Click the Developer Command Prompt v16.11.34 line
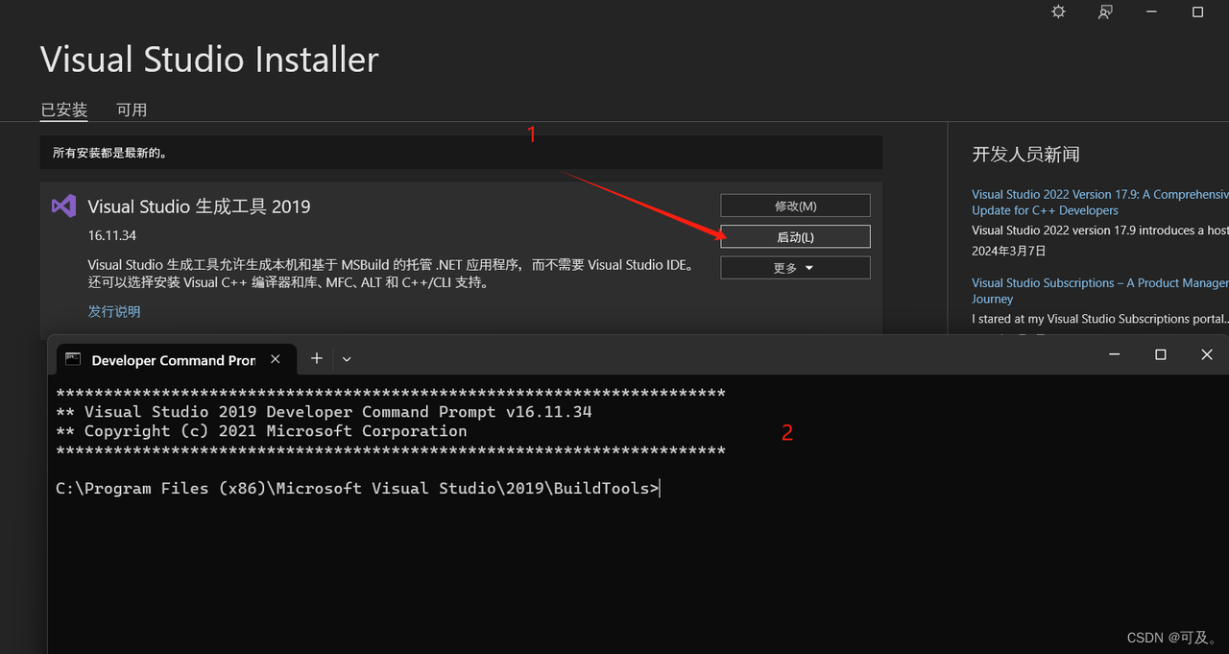The height and width of the screenshot is (654, 1229). [325, 412]
